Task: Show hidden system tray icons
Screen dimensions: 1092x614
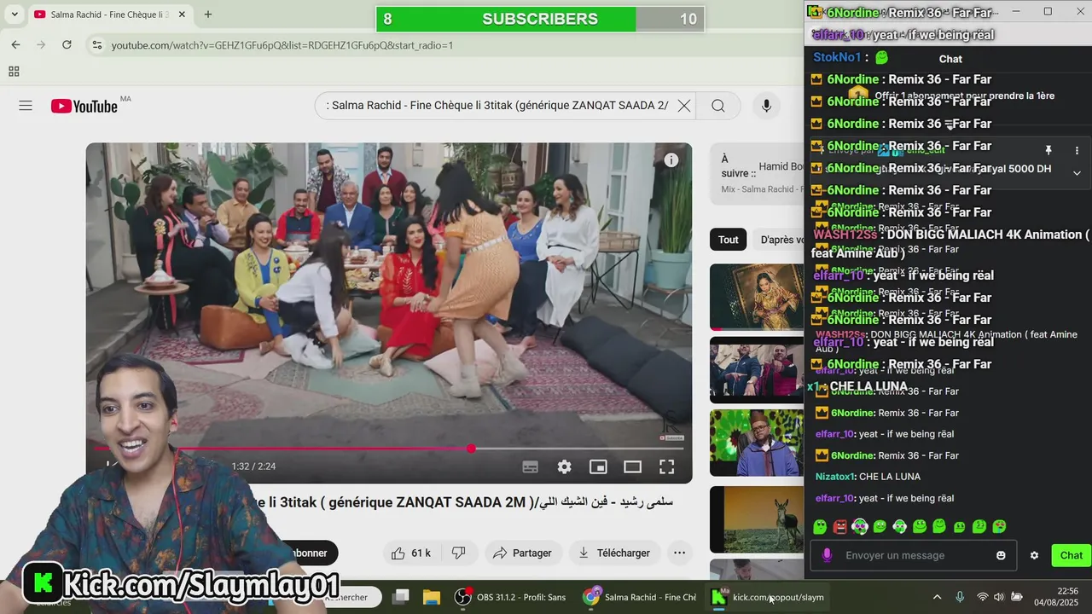Action: [937, 597]
